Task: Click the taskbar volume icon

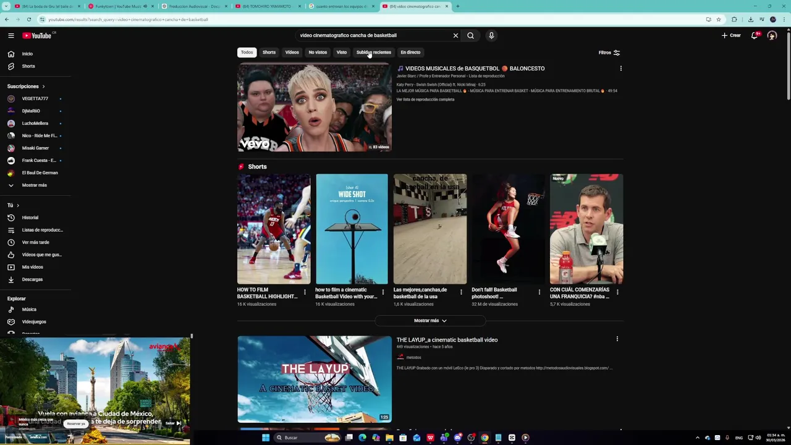Action: (759, 438)
